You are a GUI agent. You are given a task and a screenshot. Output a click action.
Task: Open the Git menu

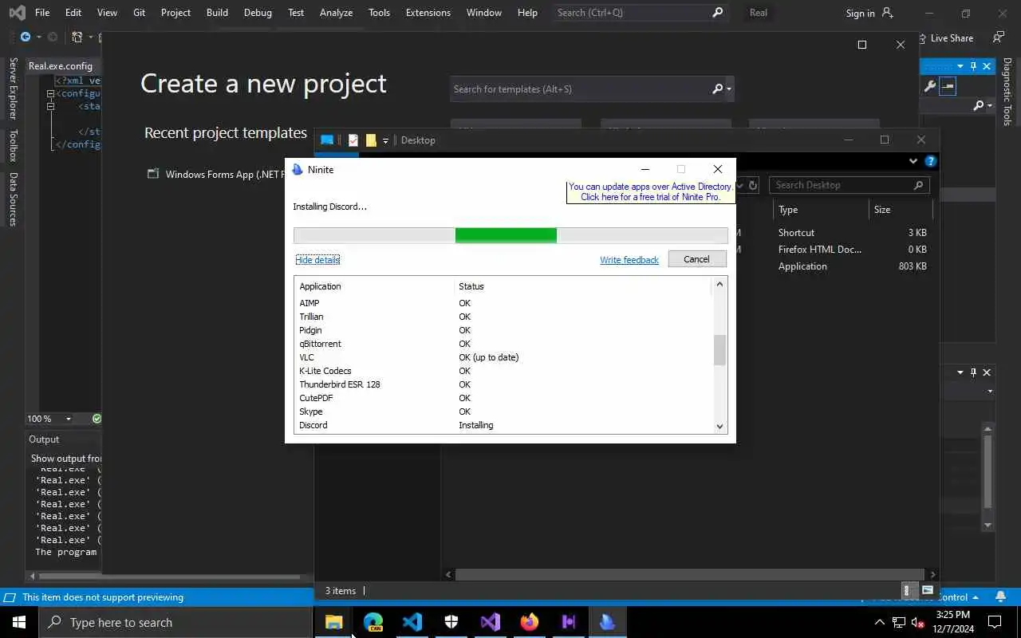(140, 13)
